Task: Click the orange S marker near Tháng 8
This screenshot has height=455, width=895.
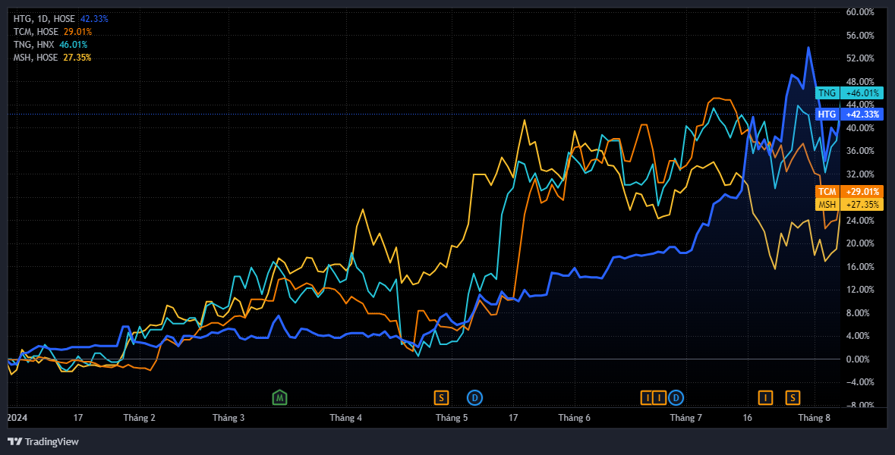Action: coord(793,397)
